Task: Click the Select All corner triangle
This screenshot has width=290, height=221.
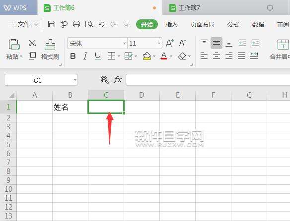Action: [x=11, y=95]
